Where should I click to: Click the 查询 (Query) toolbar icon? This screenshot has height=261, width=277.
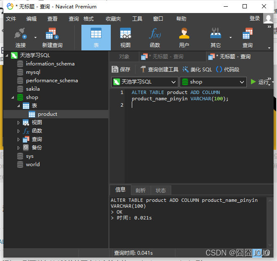pyautogui.click(x=248, y=37)
